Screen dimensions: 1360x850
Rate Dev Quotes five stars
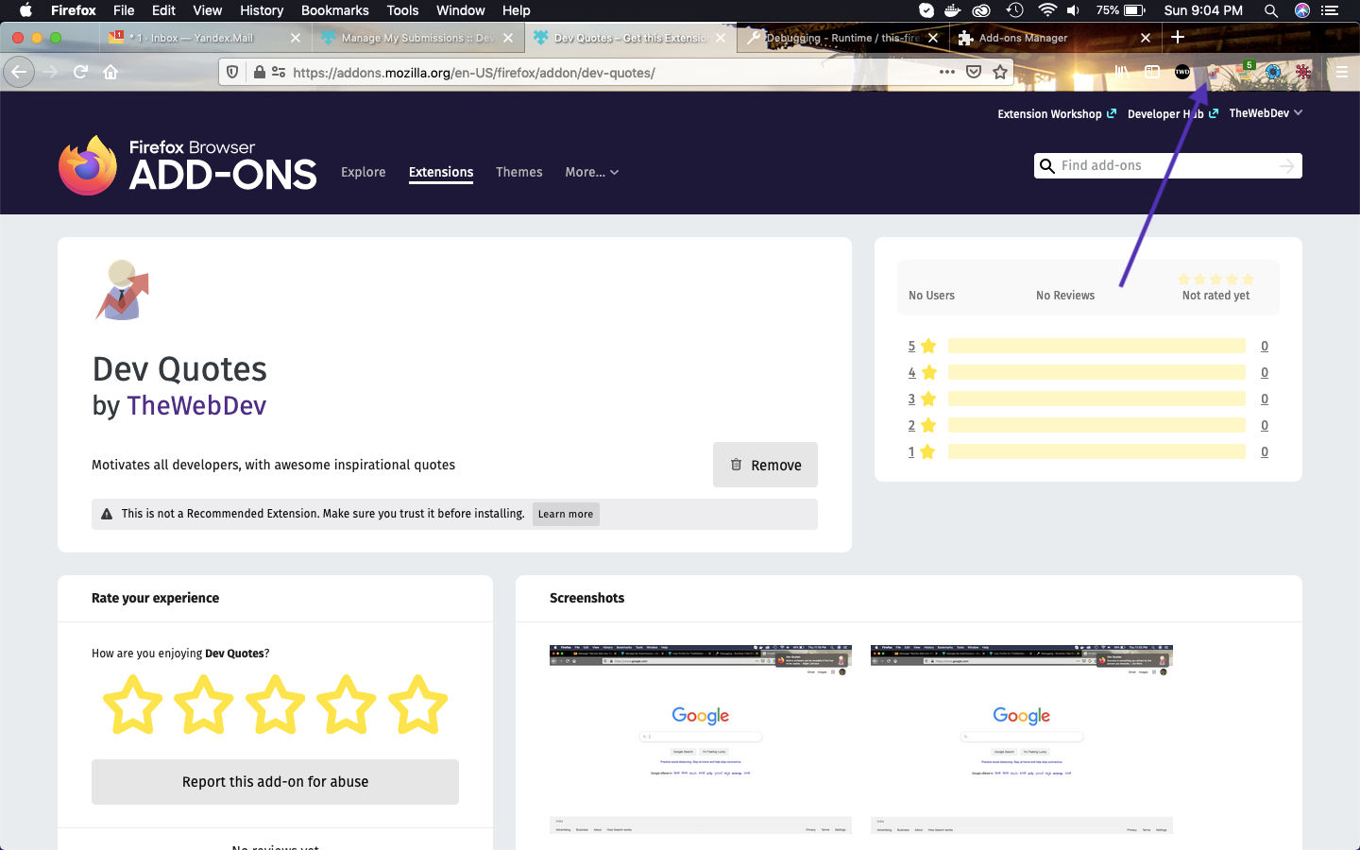click(x=417, y=705)
